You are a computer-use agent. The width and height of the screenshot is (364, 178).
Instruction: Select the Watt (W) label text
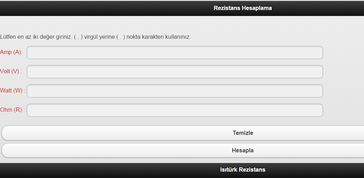(x=12, y=91)
